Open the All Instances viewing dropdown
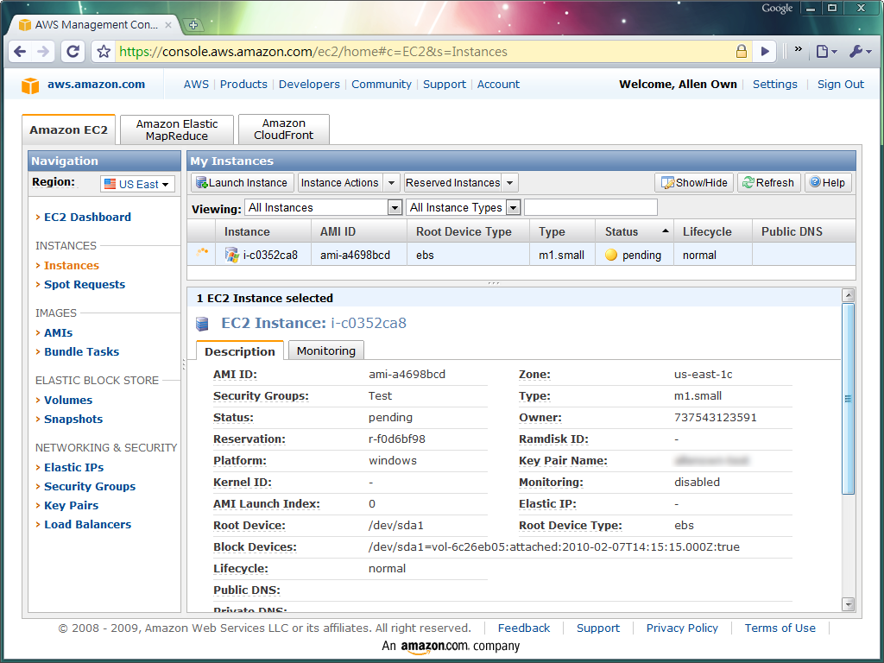 [x=323, y=207]
